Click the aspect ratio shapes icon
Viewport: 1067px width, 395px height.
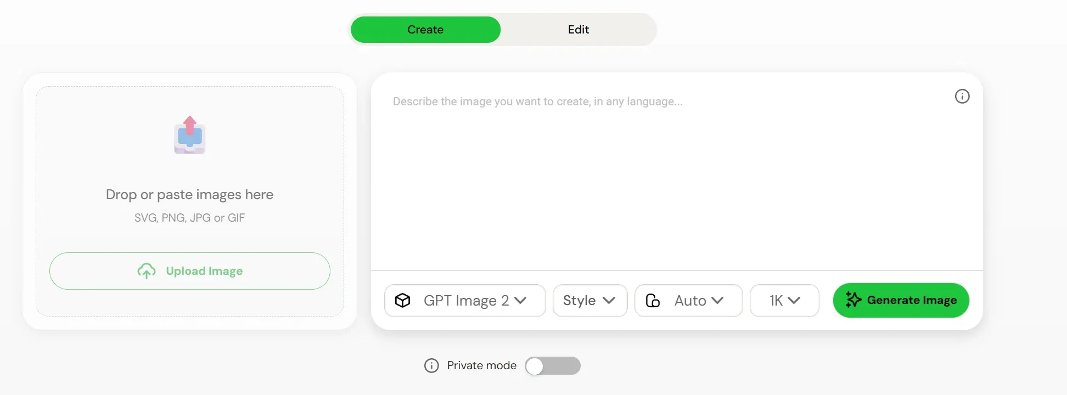(x=653, y=301)
